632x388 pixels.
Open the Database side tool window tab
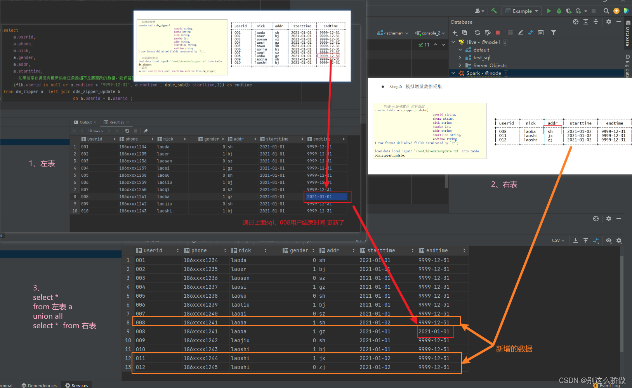tap(628, 33)
